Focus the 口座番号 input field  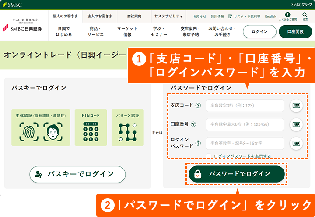(245, 124)
